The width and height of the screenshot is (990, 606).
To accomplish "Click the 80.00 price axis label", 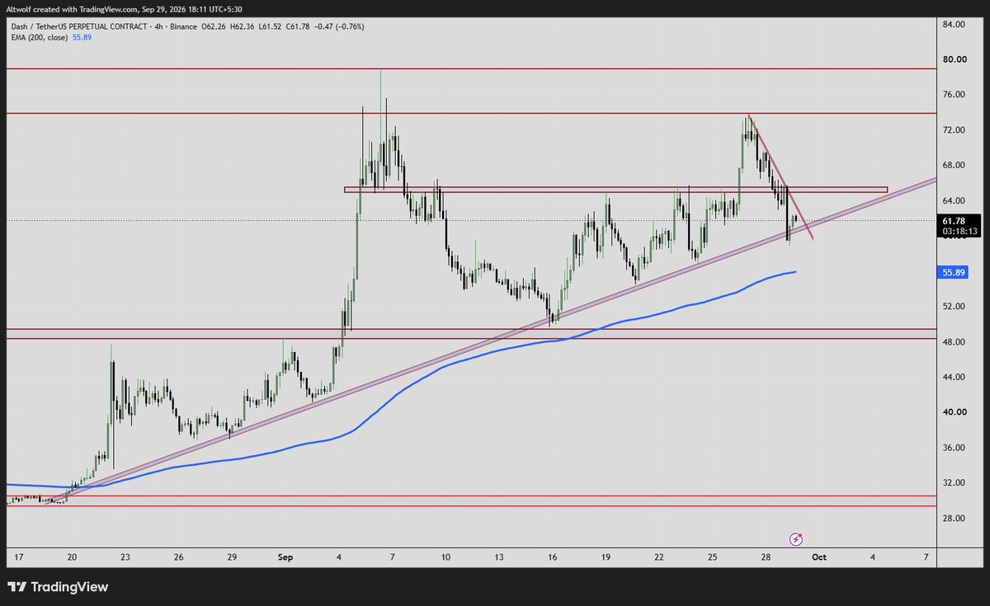I will [955, 59].
